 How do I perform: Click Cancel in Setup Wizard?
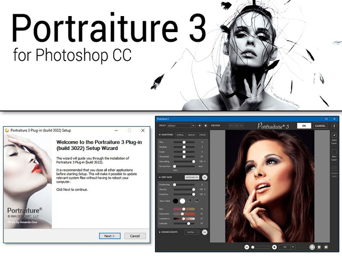[135, 236]
